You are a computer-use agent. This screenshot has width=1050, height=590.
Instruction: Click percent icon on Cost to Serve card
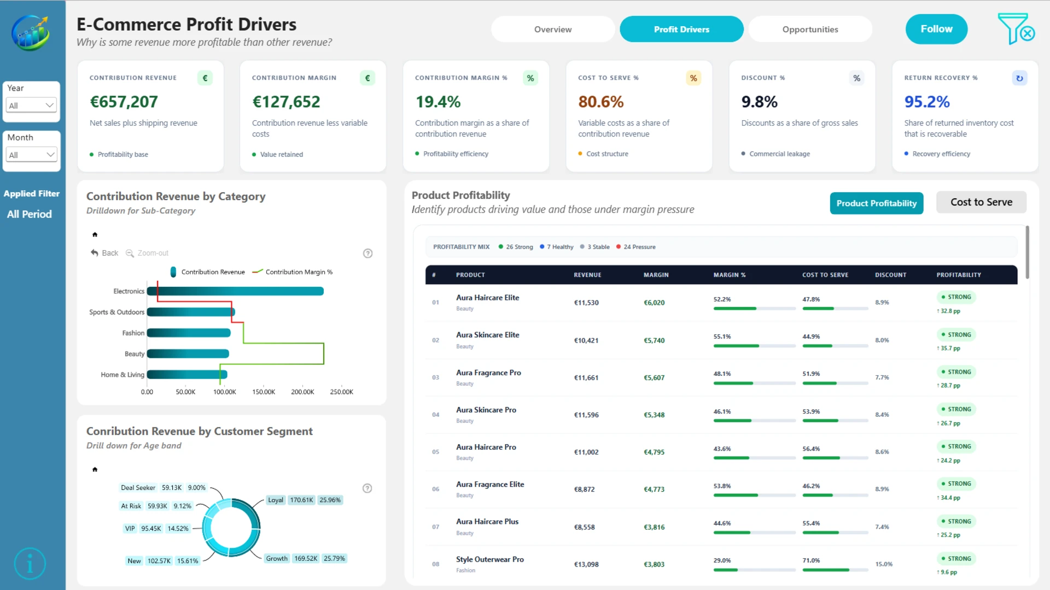(693, 78)
